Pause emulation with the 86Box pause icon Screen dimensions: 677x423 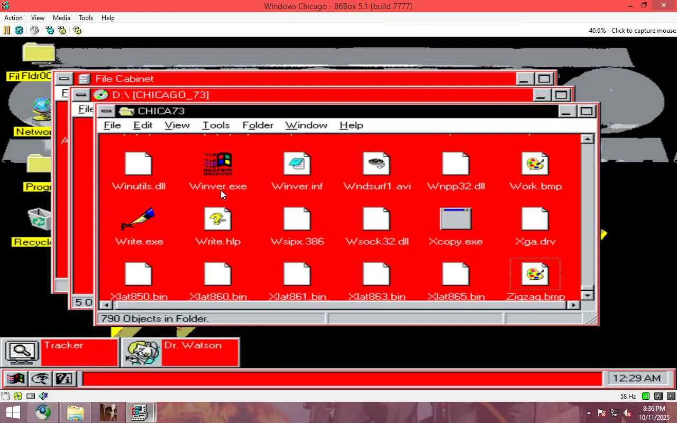tap(7, 30)
